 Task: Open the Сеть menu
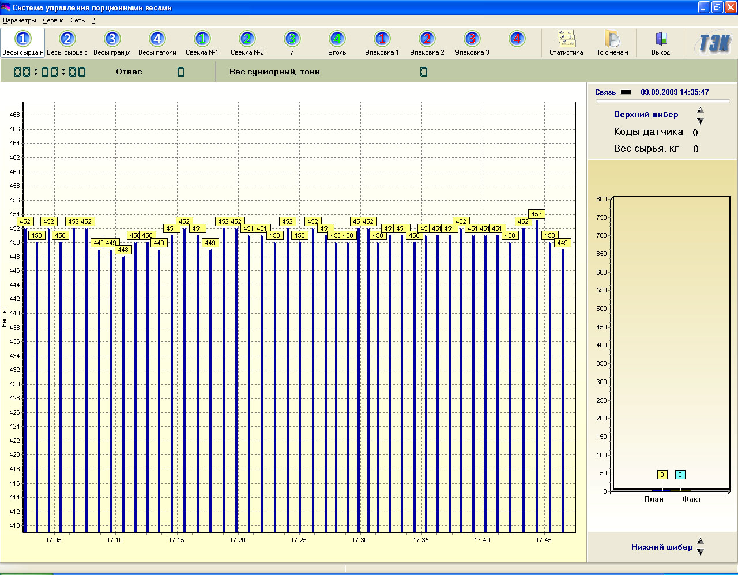[x=77, y=20]
